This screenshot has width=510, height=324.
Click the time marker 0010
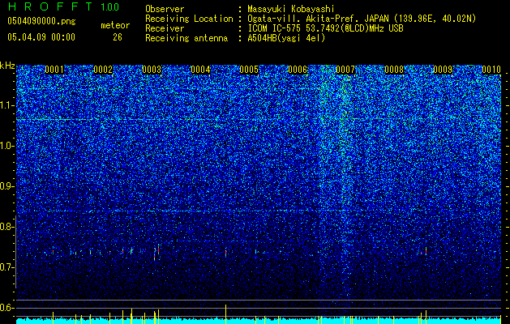491,70
